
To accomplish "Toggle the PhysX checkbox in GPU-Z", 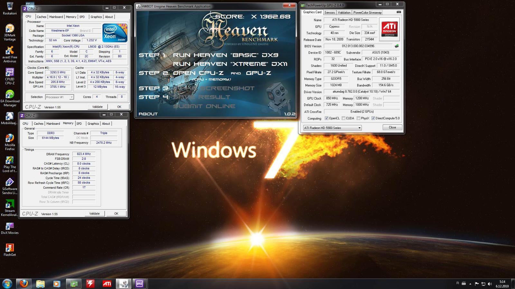I will [358, 118].
